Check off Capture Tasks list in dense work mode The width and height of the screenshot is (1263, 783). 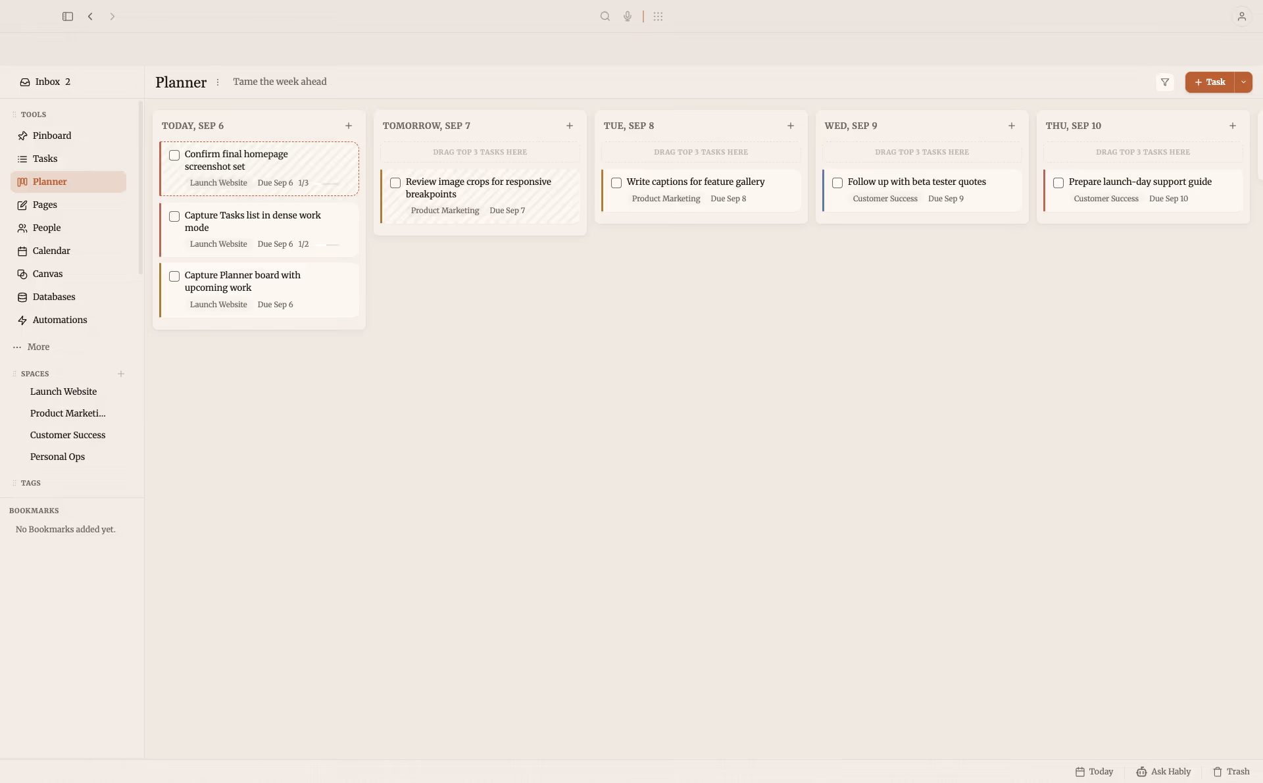click(x=174, y=216)
